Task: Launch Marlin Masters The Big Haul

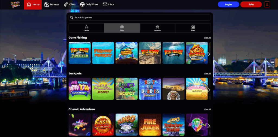Action: point(127,53)
